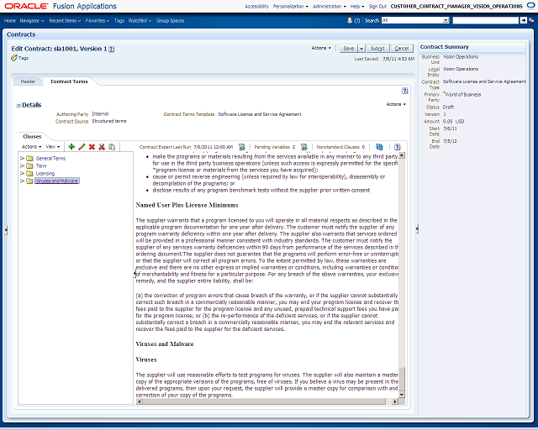Click the Cancel button
Screen dimensions: 538x430
[402, 49]
